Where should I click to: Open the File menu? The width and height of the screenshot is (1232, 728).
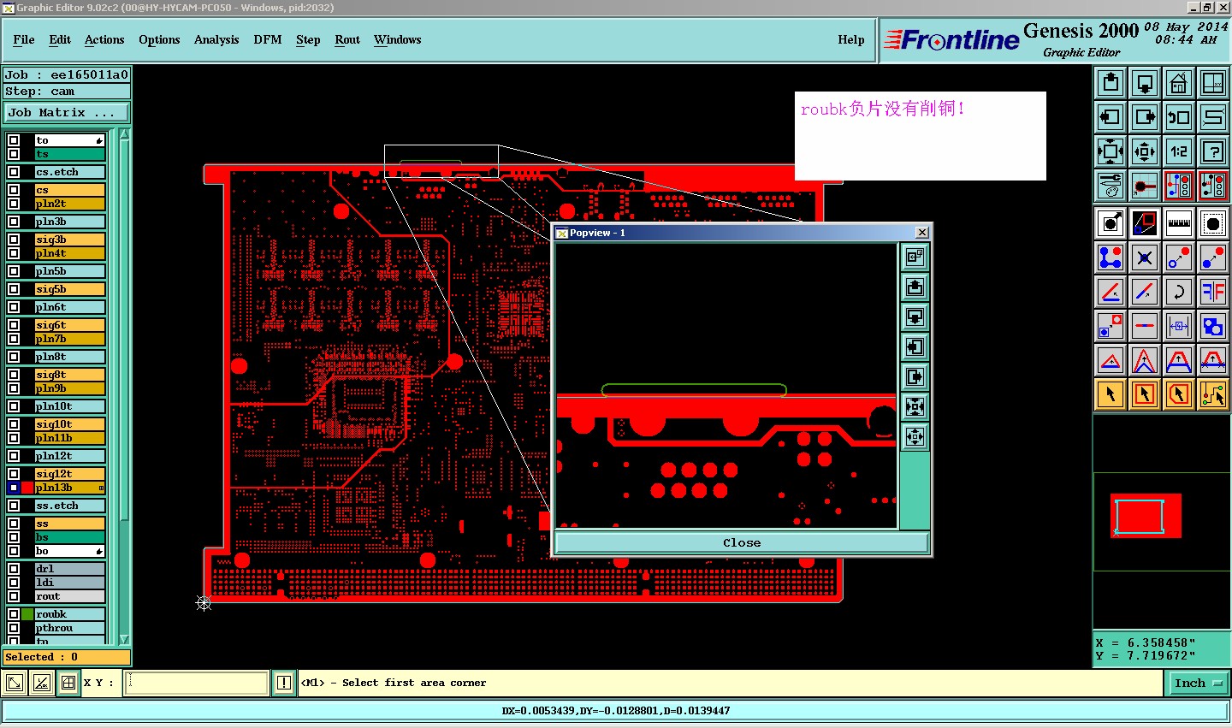24,39
